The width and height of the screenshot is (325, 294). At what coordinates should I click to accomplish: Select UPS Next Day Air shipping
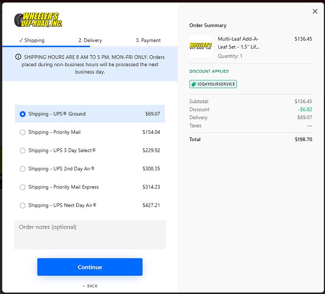pos(90,205)
